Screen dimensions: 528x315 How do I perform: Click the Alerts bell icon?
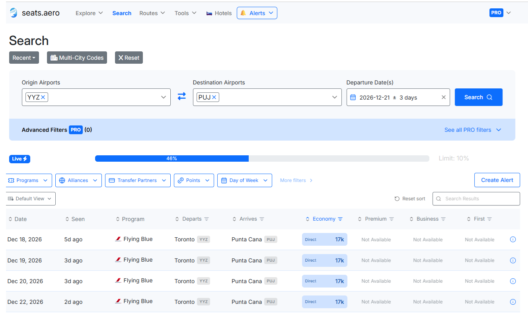click(x=243, y=13)
